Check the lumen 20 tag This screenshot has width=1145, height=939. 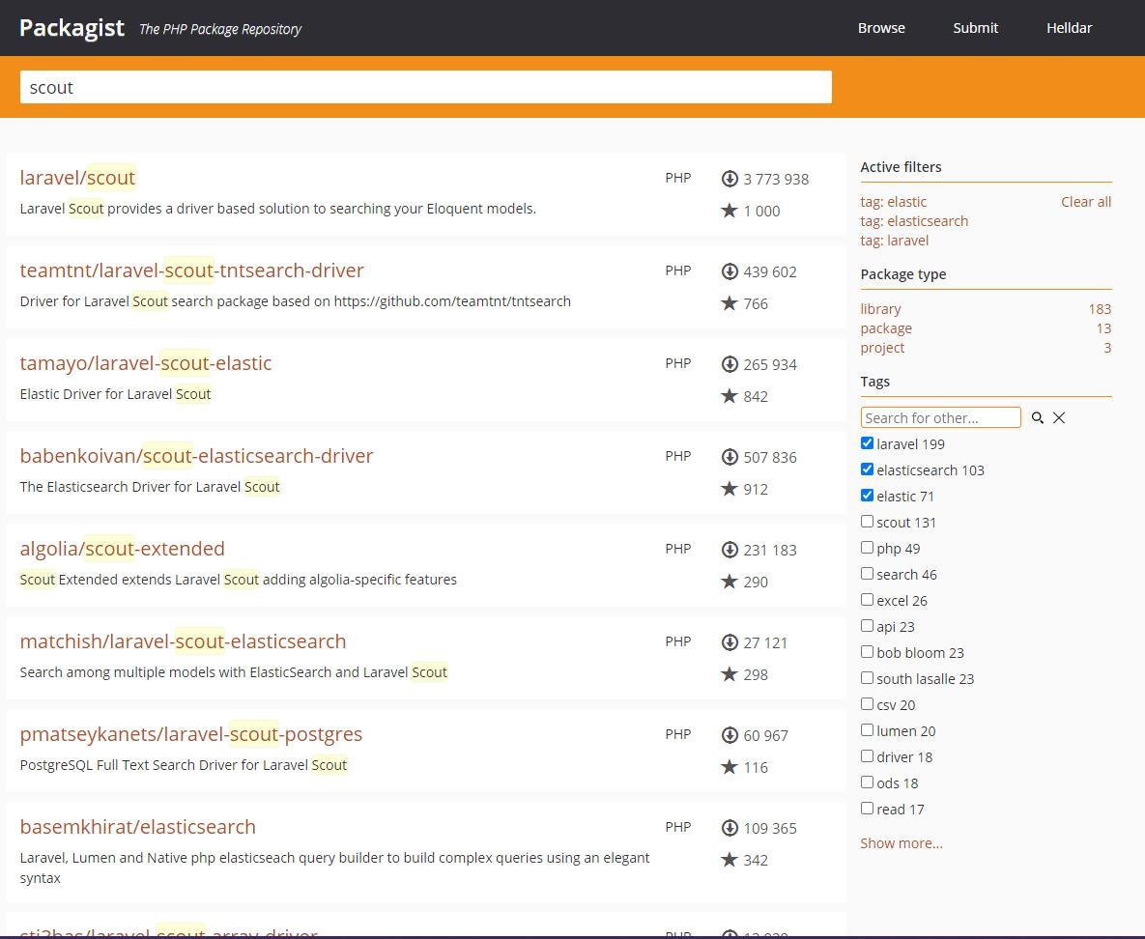click(x=867, y=730)
